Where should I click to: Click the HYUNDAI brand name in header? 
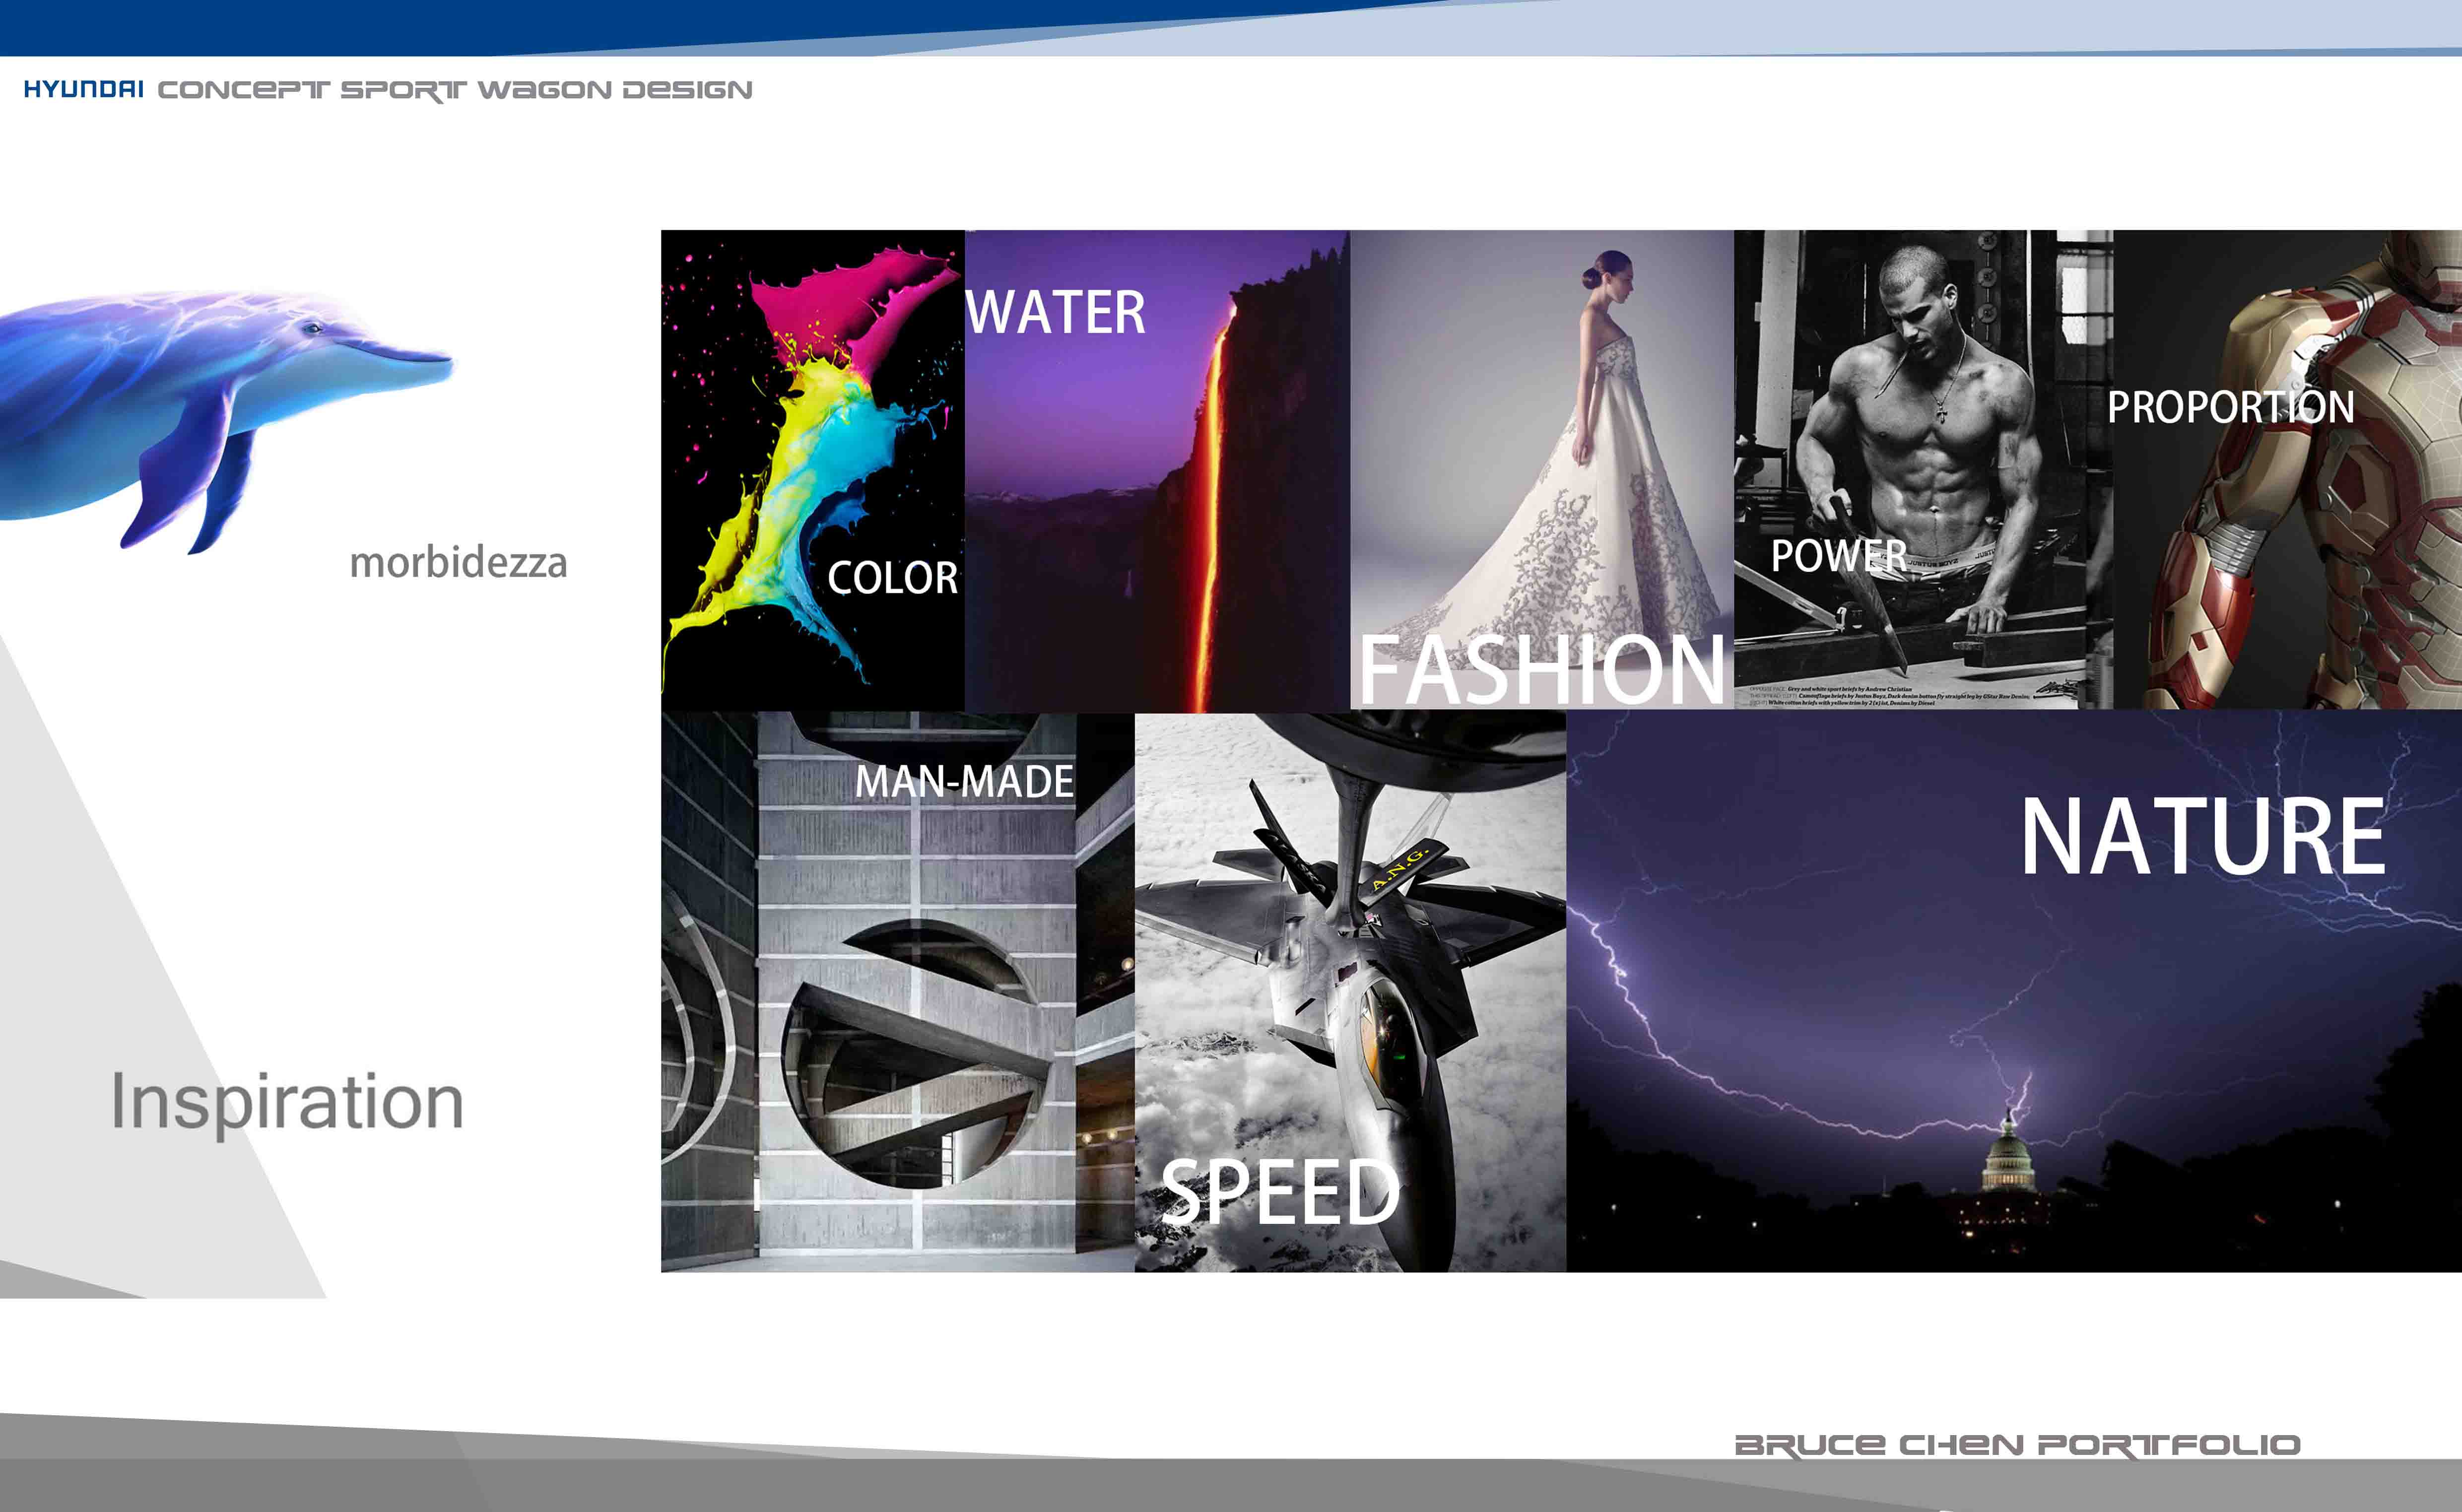tap(84, 90)
